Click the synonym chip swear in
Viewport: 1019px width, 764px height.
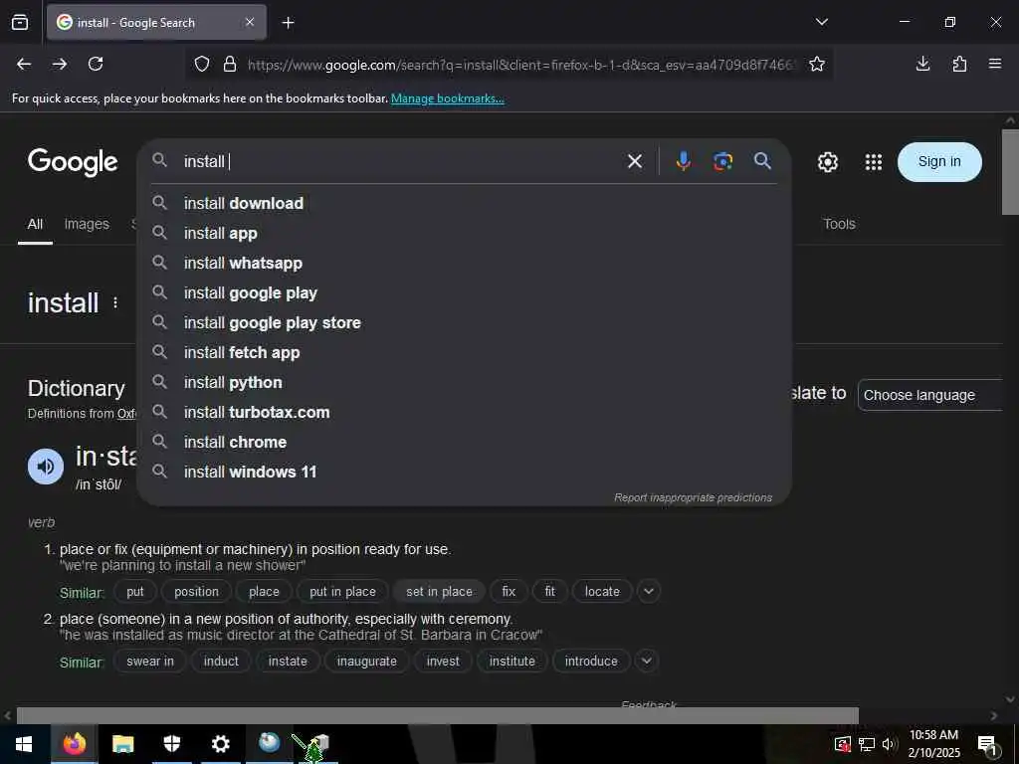[150, 661]
